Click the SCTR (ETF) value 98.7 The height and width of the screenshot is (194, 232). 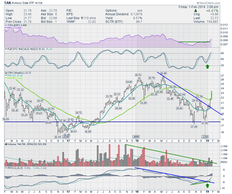point(139,22)
